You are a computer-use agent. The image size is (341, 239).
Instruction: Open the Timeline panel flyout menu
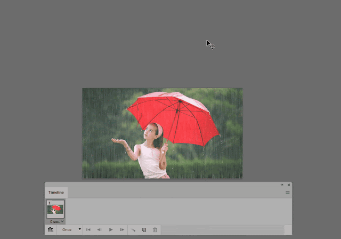click(288, 193)
